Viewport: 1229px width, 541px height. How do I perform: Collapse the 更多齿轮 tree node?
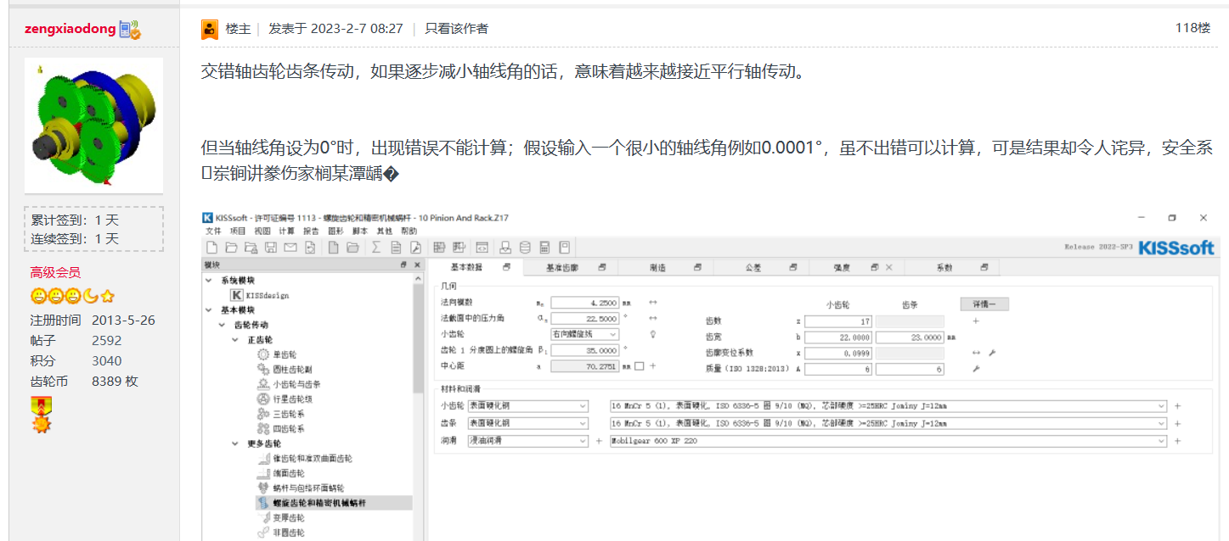click(236, 443)
